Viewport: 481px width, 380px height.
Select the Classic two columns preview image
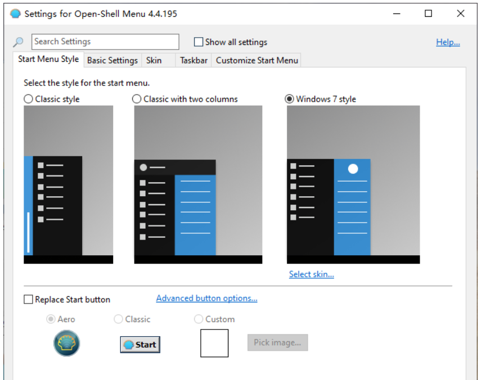click(x=198, y=184)
